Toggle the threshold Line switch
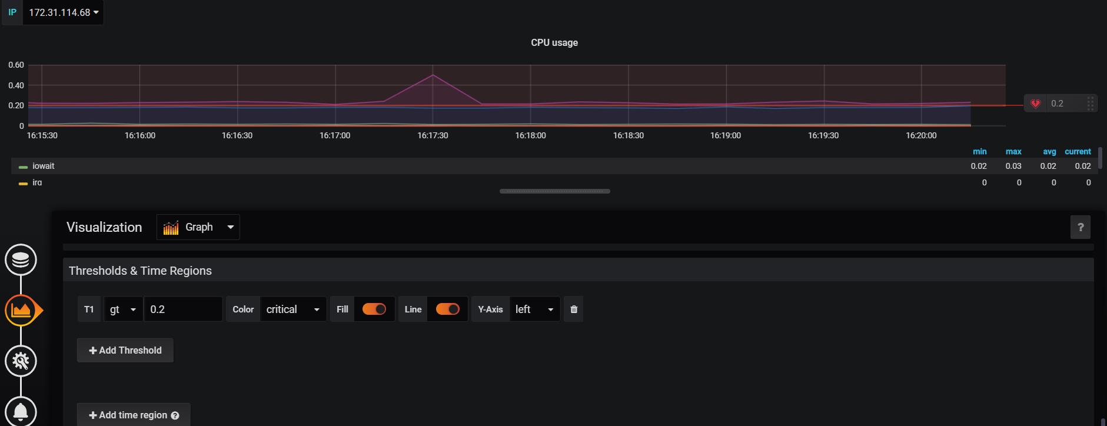1107x426 pixels. [x=447, y=309]
